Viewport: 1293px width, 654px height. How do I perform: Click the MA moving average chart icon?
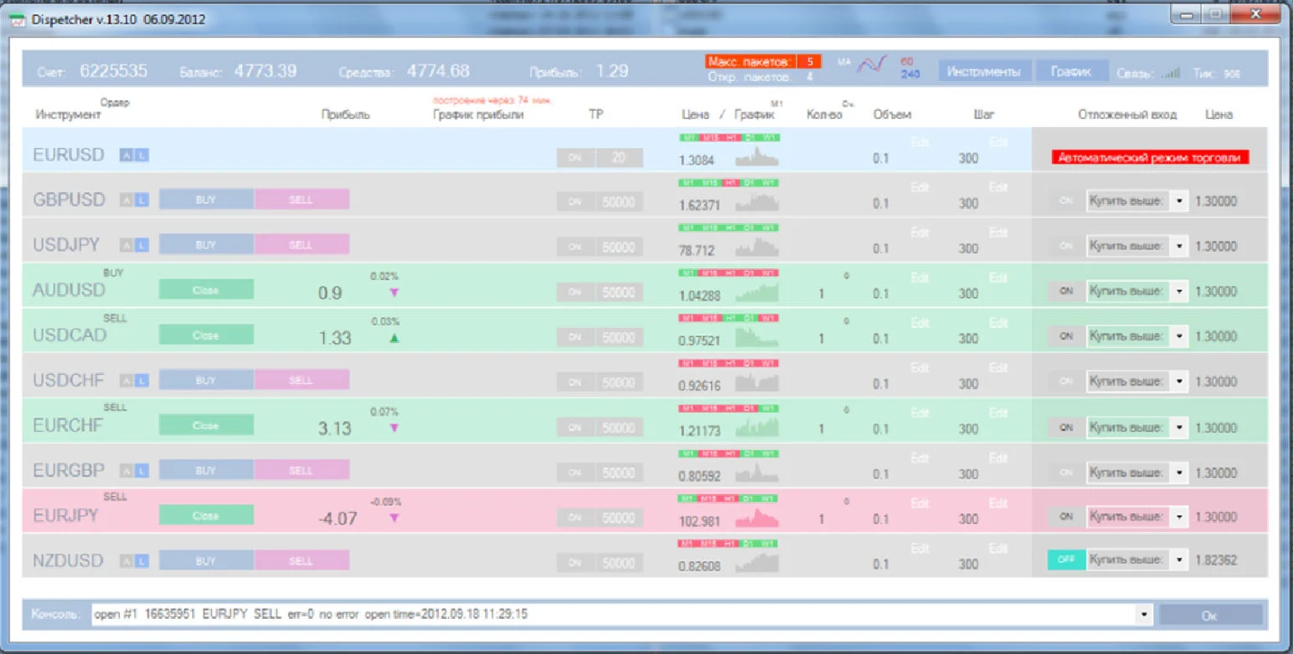point(870,64)
